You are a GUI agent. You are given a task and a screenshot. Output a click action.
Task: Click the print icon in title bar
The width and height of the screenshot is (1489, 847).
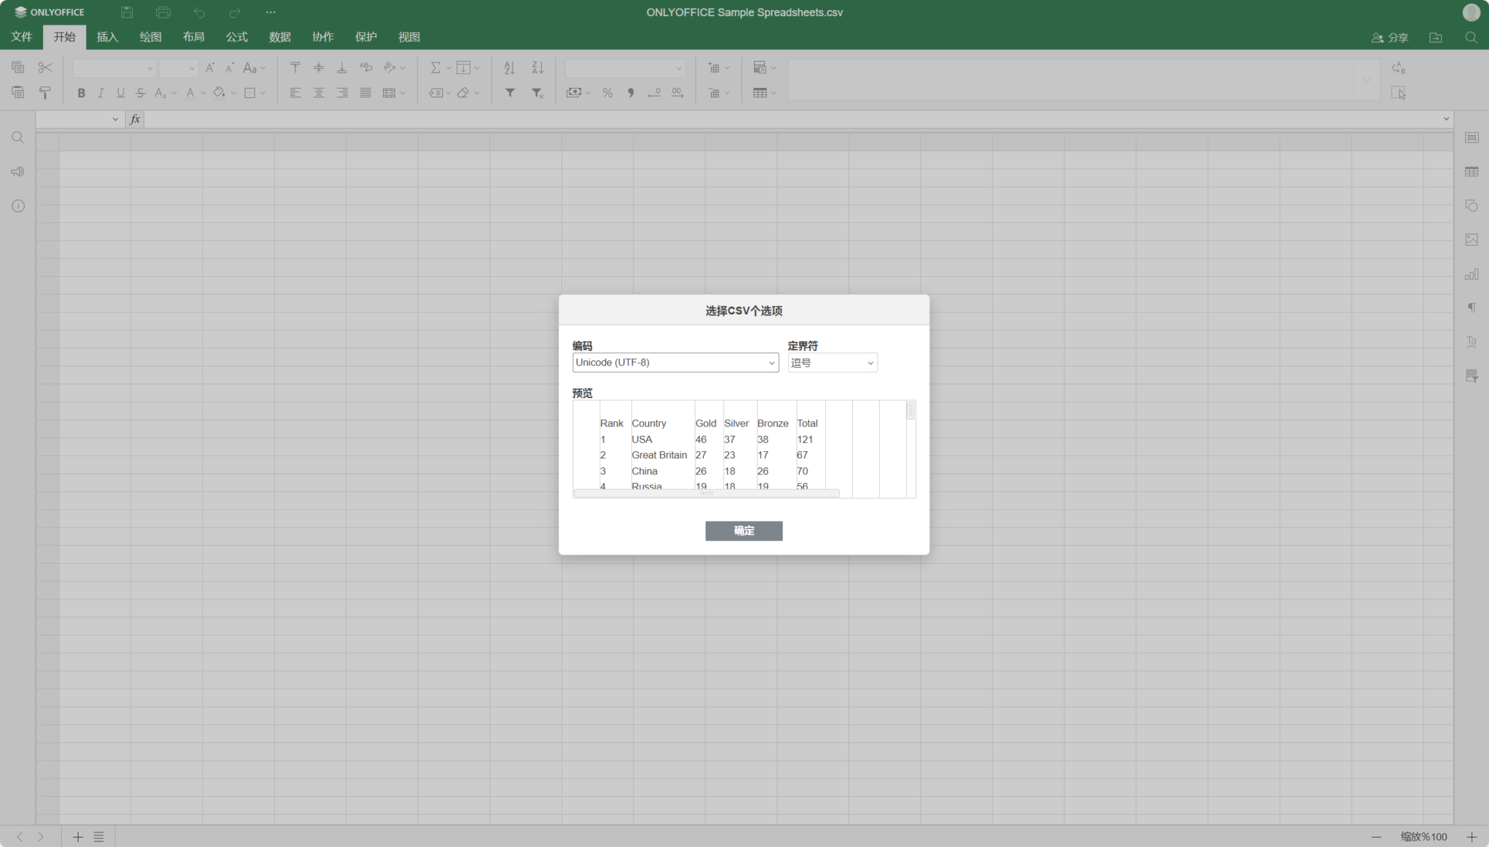[163, 12]
